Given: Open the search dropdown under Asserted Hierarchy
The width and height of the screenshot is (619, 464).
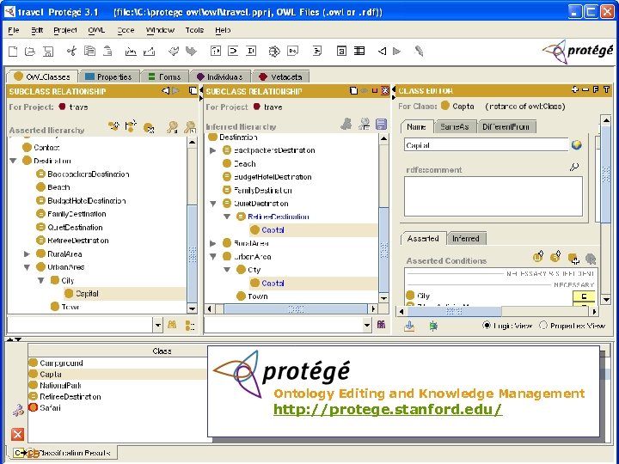Looking at the screenshot, I should (158, 325).
